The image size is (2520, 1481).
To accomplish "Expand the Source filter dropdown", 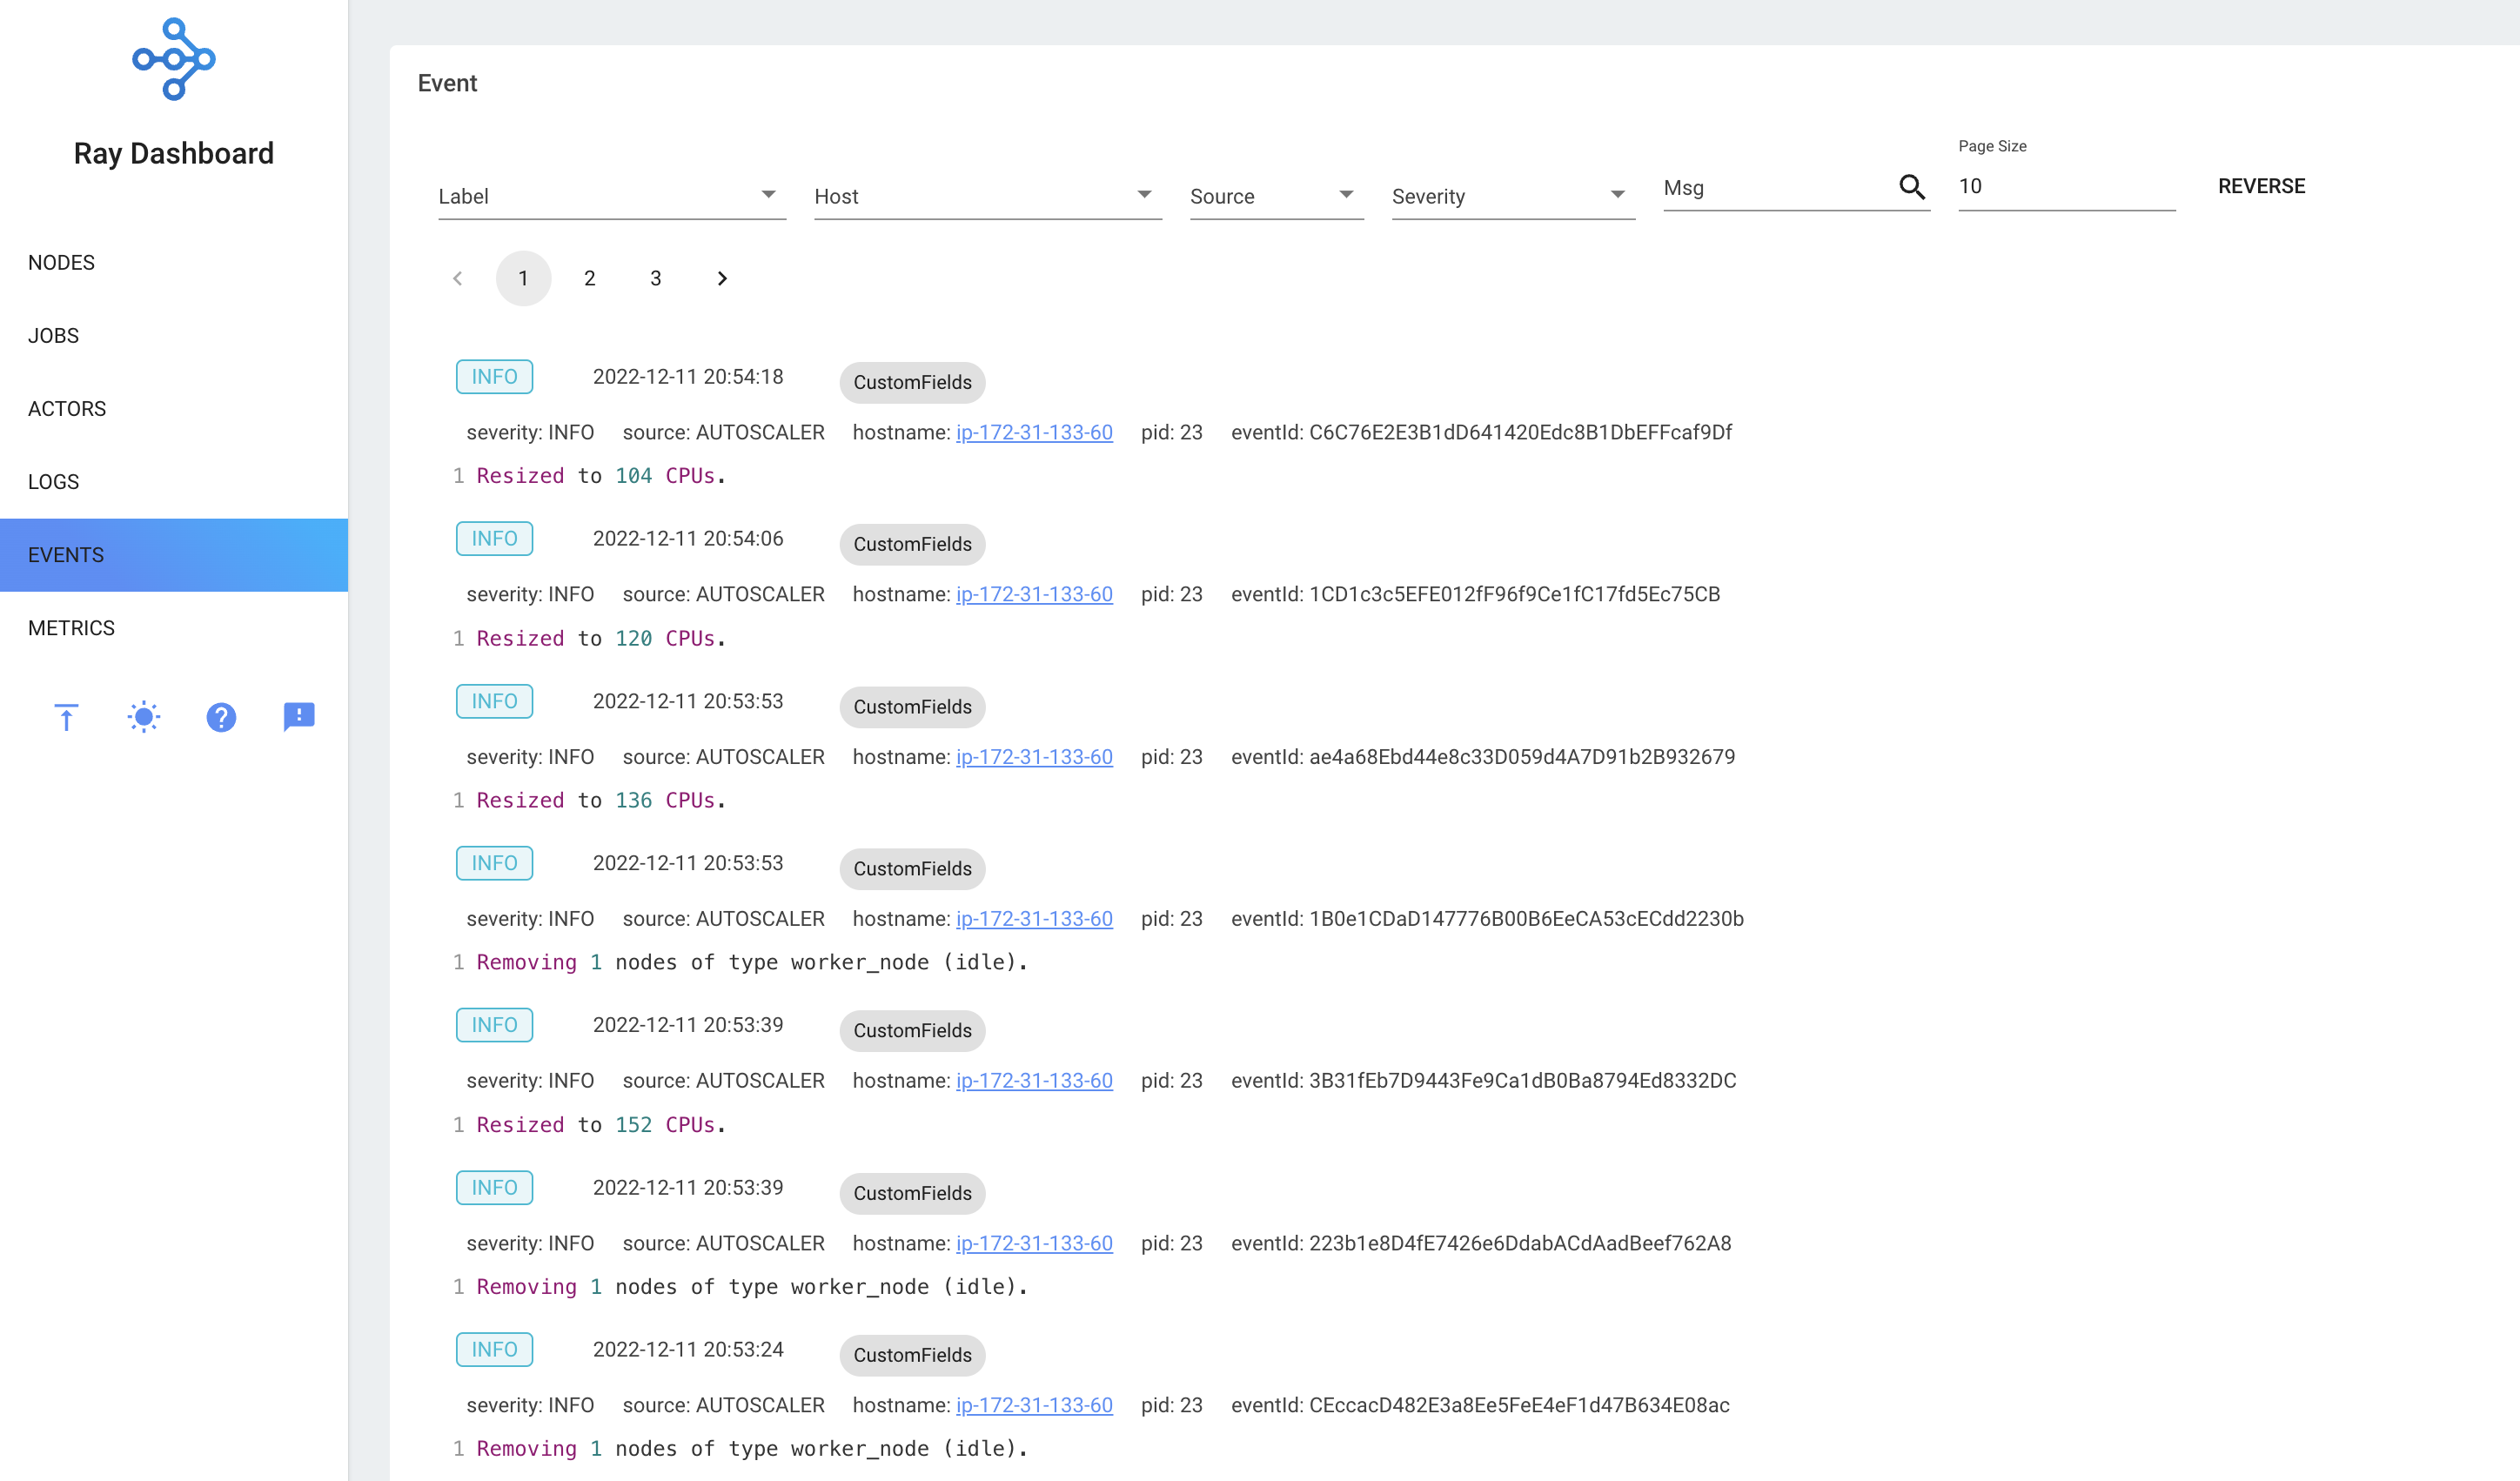I will (x=1275, y=196).
